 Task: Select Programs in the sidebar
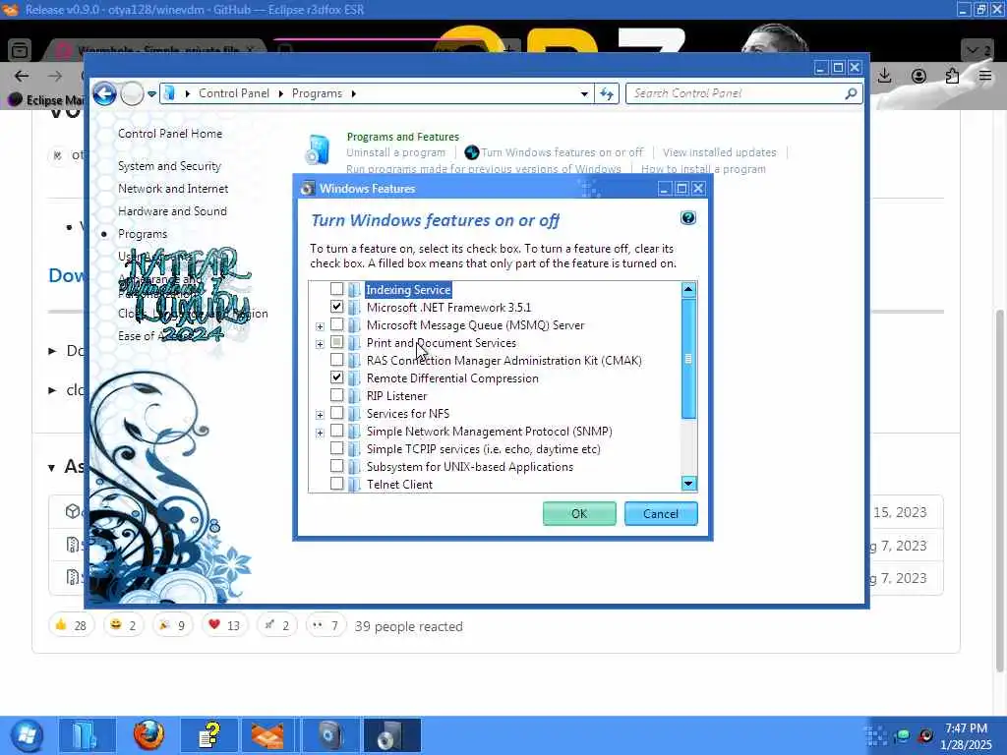click(143, 234)
